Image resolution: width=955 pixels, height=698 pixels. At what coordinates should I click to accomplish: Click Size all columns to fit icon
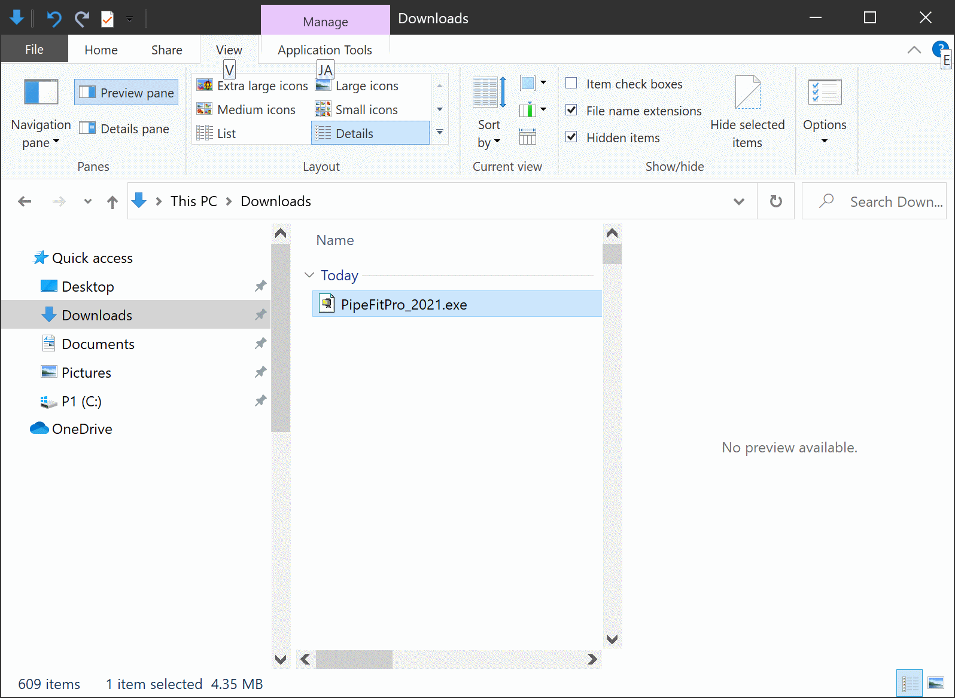point(528,137)
